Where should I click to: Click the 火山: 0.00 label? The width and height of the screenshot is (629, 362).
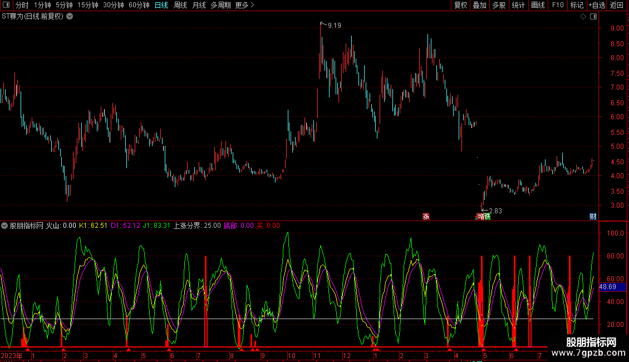coord(61,226)
